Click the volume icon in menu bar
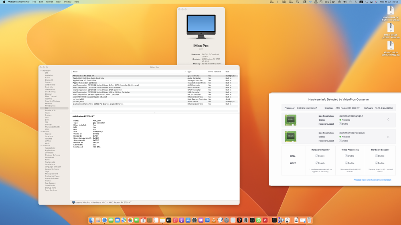 click(345, 2)
